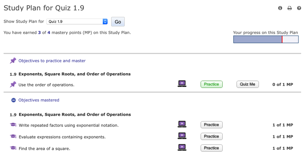307x159 pixels.
Task: Click graduation cap icon for Find the area
Action: 13,148
